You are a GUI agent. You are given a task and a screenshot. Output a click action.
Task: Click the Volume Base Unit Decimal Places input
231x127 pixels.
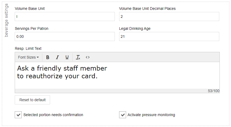[x=169, y=17]
